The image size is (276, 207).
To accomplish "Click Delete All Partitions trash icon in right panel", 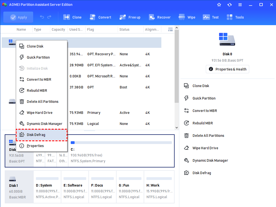I will coord(186,135).
